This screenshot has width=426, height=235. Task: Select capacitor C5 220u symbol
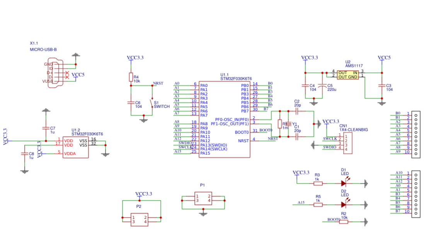click(x=322, y=85)
